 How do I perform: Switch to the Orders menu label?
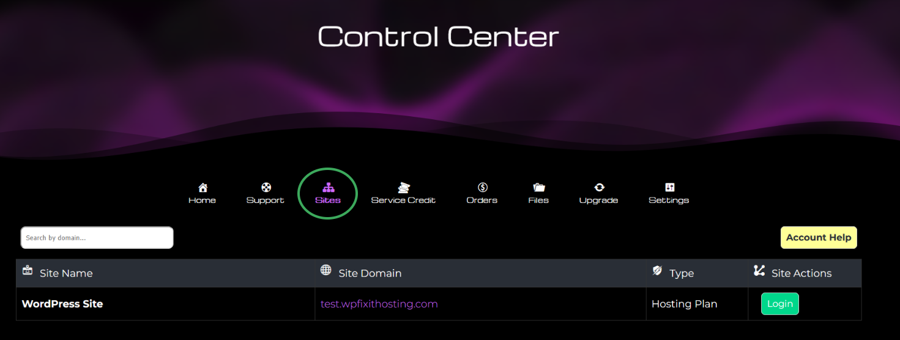(482, 200)
